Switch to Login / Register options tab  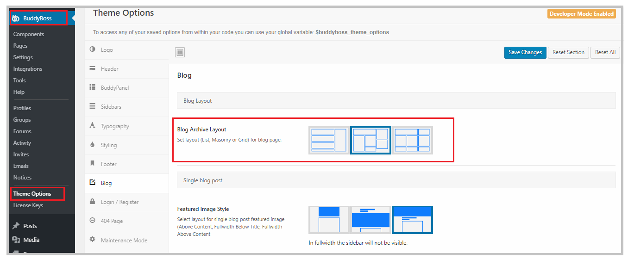click(x=126, y=202)
